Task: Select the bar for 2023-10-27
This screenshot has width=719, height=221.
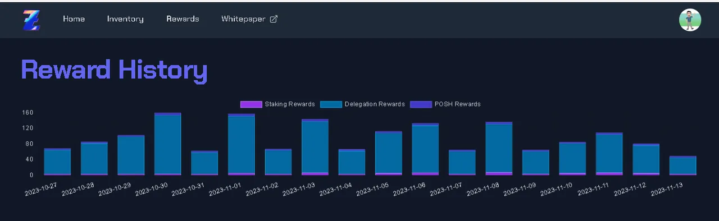Action: (57, 162)
